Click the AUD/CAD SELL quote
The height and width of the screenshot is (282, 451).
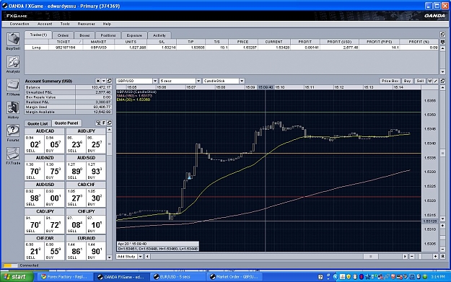click(x=35, y=144)
